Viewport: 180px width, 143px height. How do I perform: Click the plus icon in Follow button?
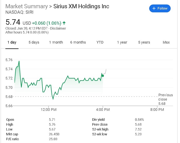(x=154, y=9)
